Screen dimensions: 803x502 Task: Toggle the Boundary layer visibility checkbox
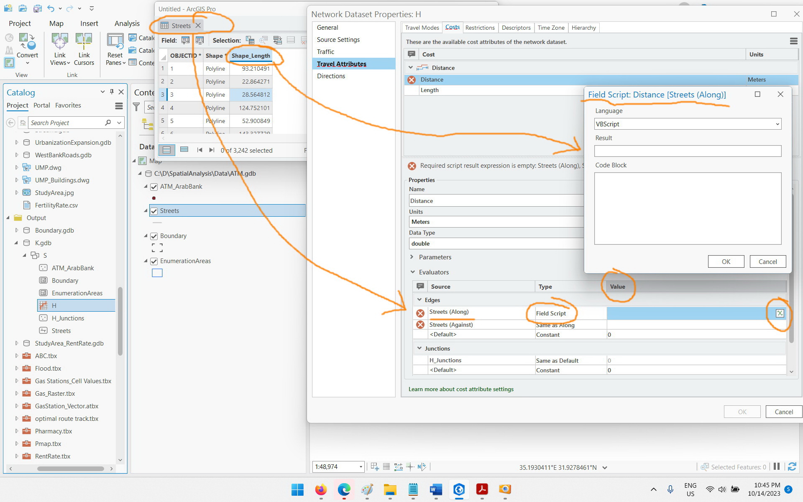154,236
